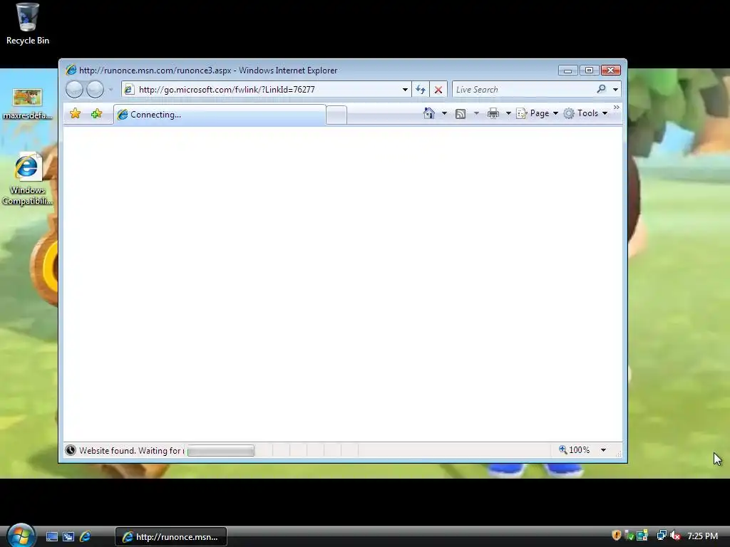Open the Page menu
This screenshot has height=547, width=730.
538,113
